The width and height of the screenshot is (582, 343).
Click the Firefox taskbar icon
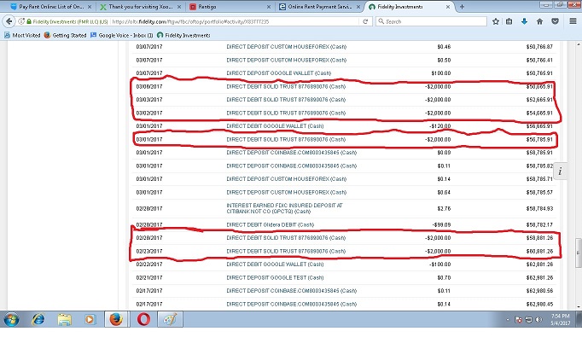[116, 319]
